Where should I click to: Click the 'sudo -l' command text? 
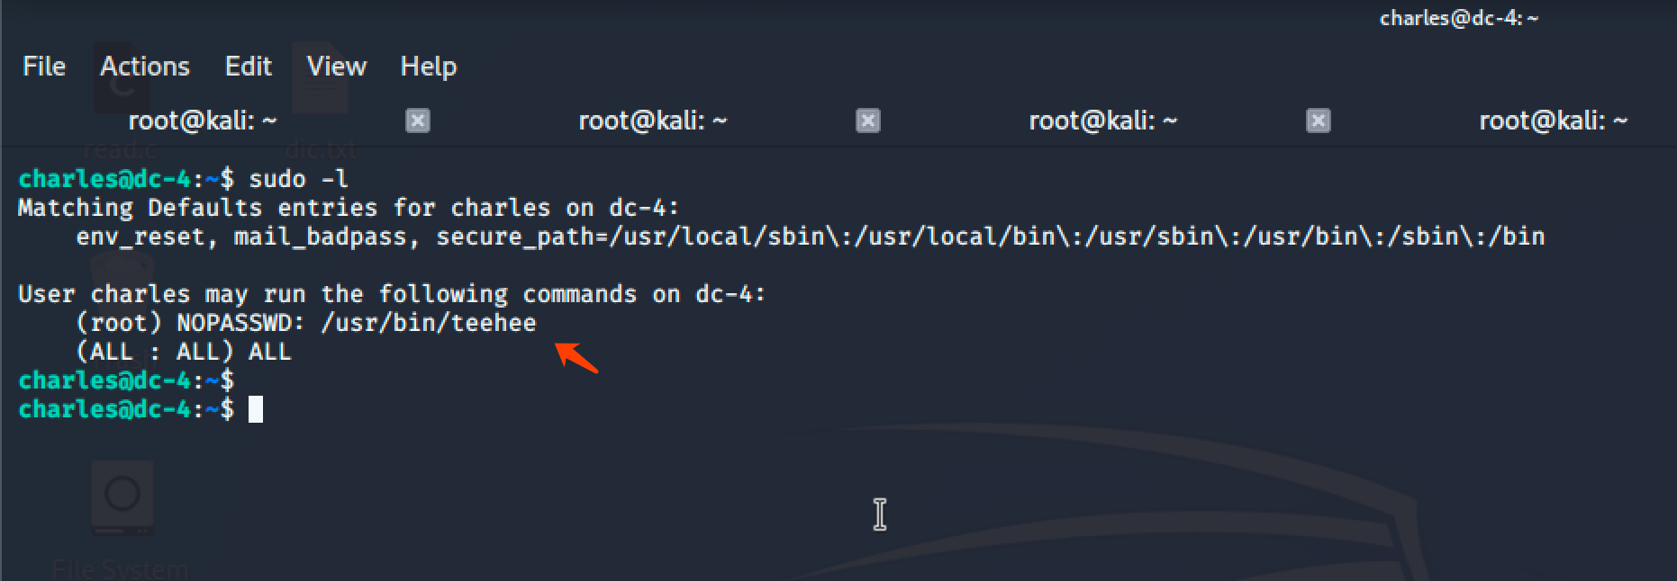(x=298, y=179)
